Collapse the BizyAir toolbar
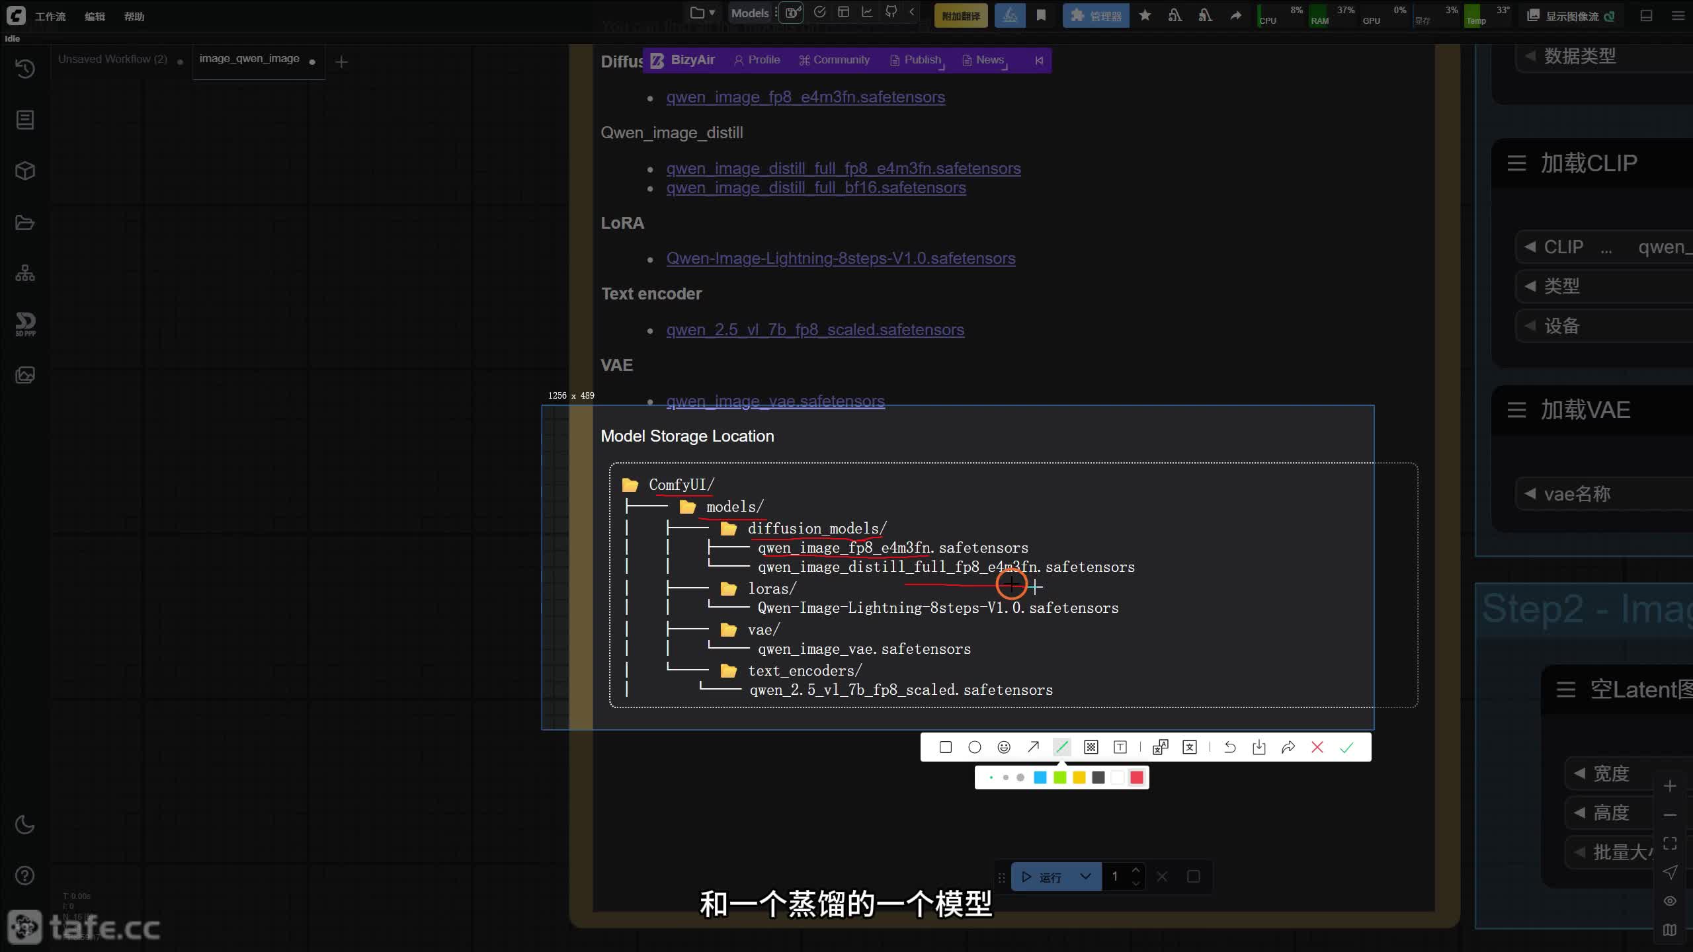 click(x=1039, y=60)
